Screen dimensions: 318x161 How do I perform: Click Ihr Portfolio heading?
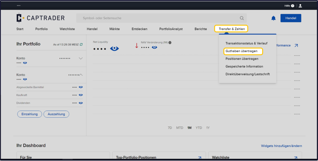[28, 44]
